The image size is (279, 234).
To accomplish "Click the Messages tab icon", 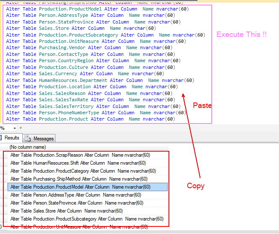I will pos(28,138).
